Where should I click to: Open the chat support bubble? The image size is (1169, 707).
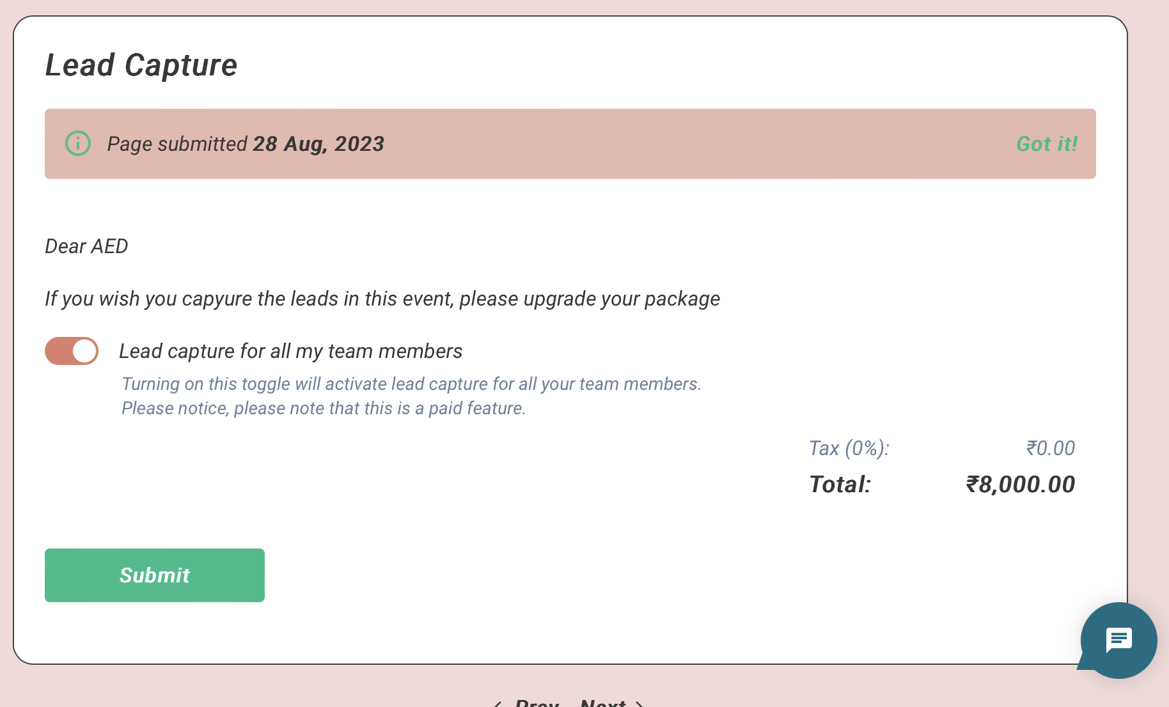(1118, 640)
